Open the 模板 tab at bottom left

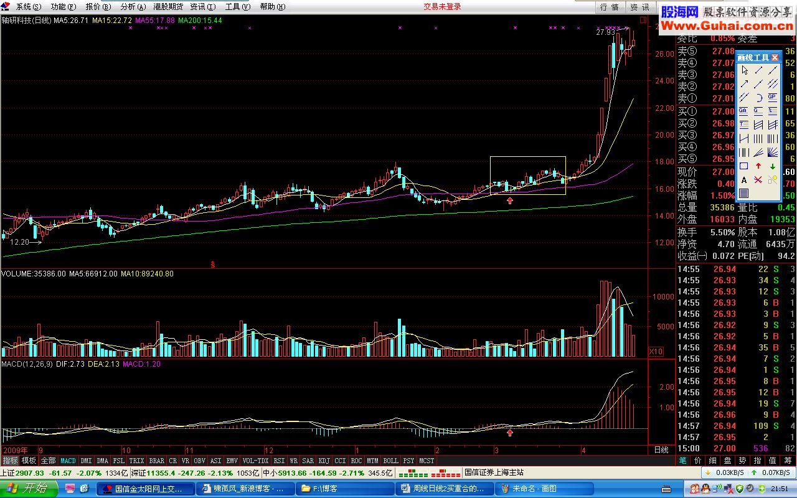[x=29, y=461]
